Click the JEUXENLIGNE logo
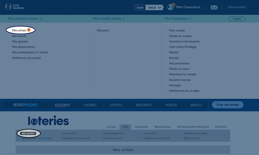259x155 pixels. point(25,105)
